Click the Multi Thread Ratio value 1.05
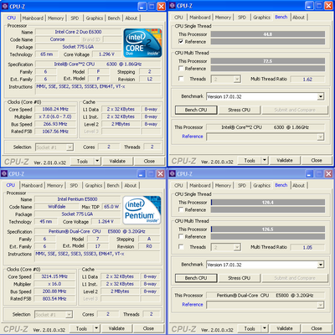This screenshot has height=335, width=335. [x=307, y=247]
